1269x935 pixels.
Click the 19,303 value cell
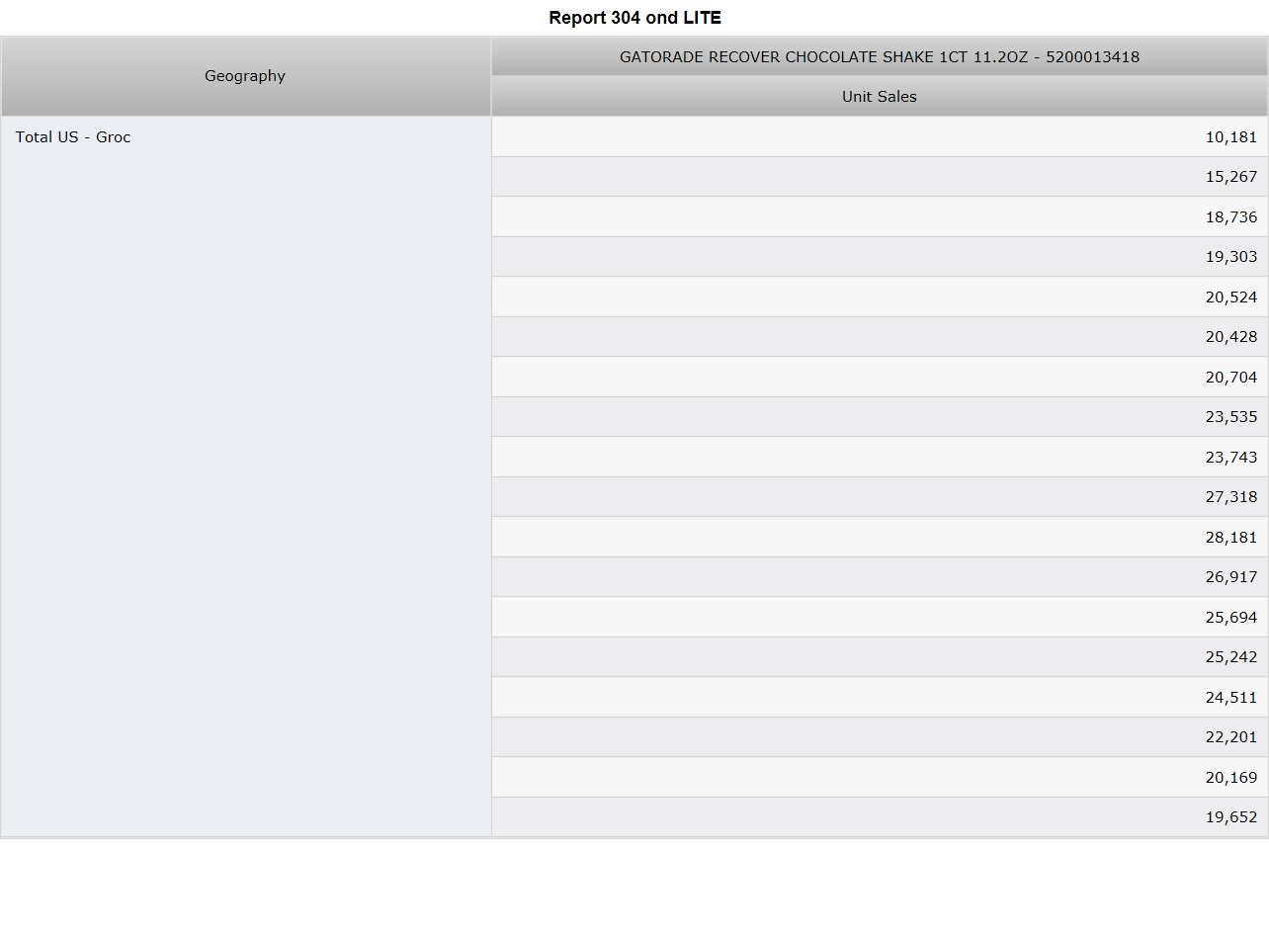click(880, 257)
